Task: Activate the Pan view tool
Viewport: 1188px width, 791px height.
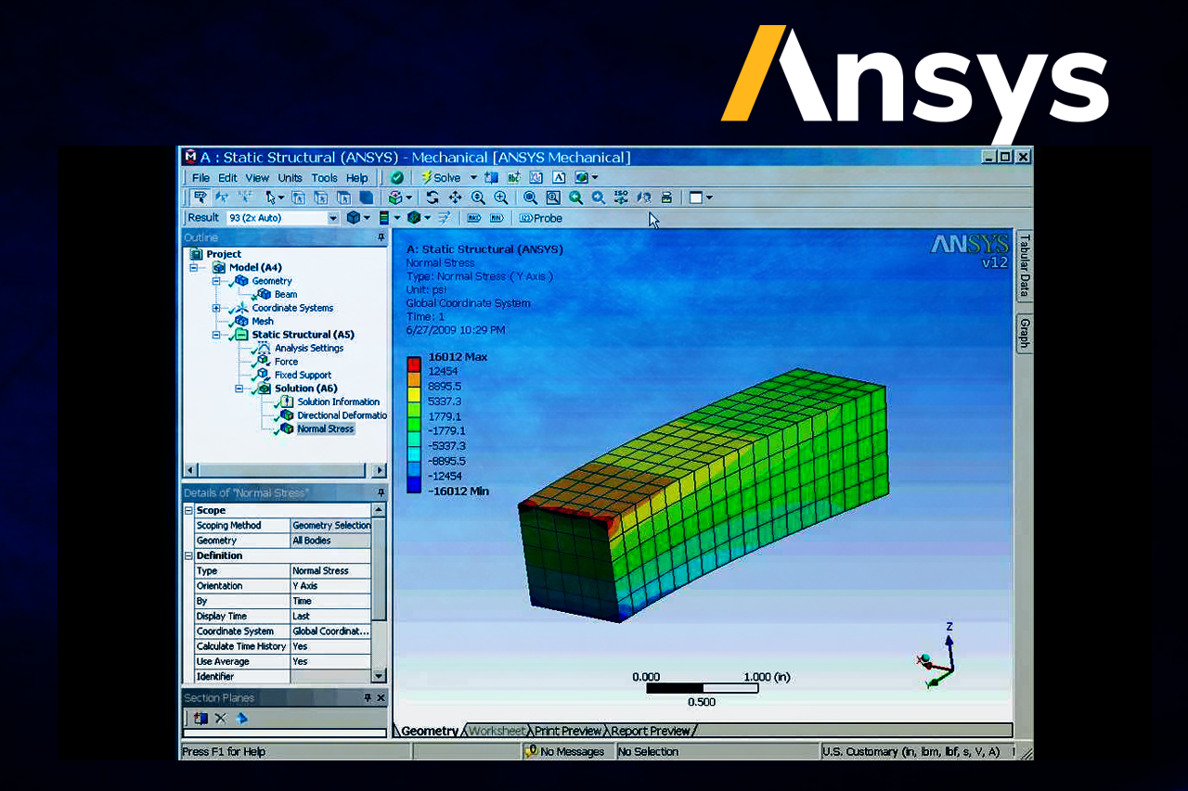Action: tap(455, 198)
